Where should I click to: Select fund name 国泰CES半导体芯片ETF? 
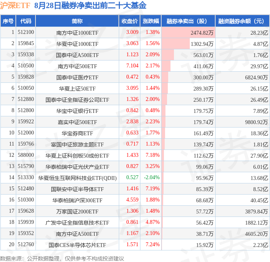[x=77, y=245]
